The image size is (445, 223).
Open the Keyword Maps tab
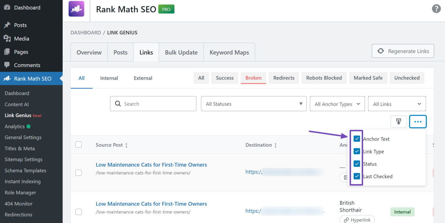pyautogui.click(x=229, y=52)
